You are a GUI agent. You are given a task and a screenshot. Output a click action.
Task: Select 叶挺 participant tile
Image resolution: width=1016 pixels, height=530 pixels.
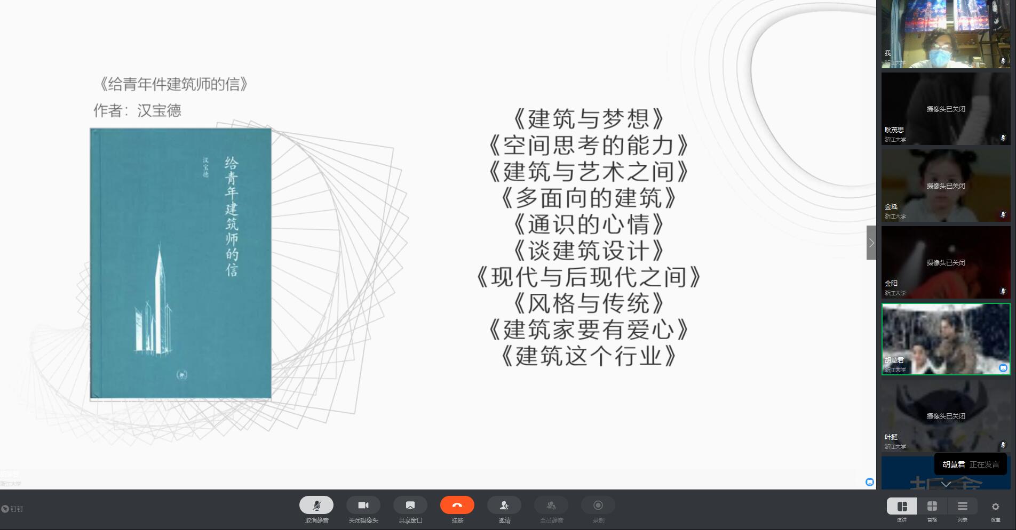[946, 416]
